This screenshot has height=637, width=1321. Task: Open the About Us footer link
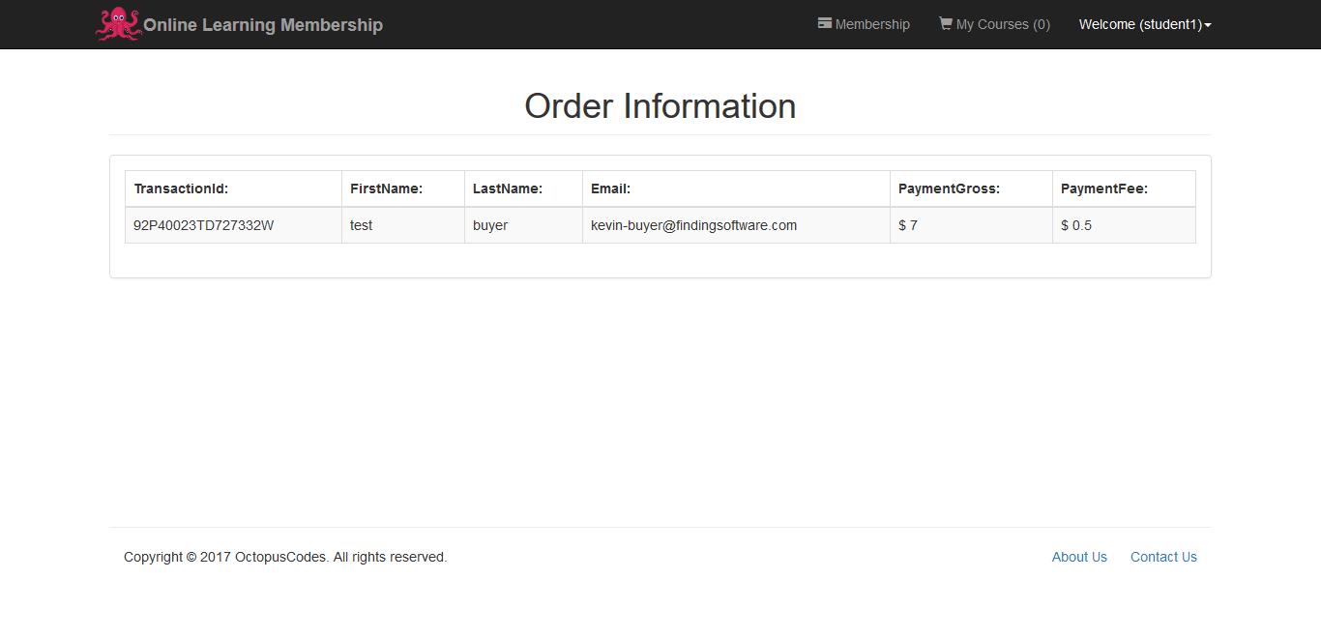coord(1079,557)
